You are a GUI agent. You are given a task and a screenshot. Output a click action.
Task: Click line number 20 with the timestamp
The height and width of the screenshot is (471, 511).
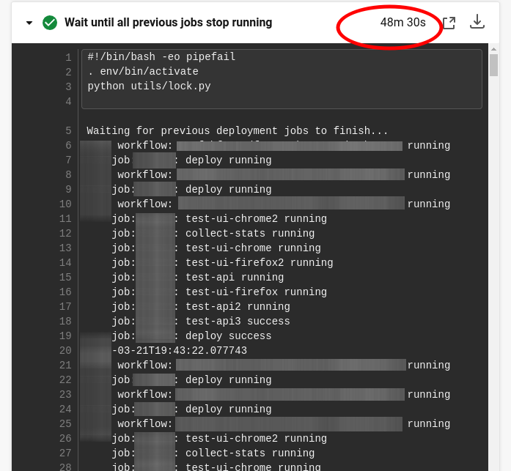click(x=65, y=351)
